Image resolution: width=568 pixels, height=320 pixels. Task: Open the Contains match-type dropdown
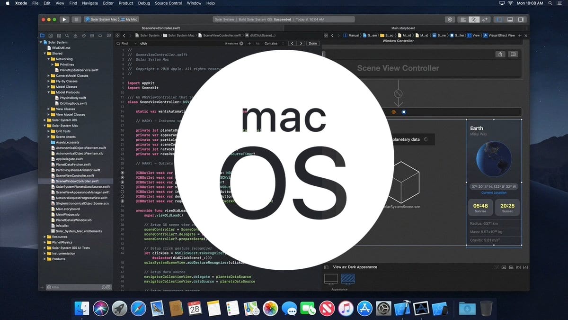tap(274, 43)
